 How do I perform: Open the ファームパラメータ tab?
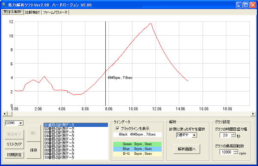(55, 12)
